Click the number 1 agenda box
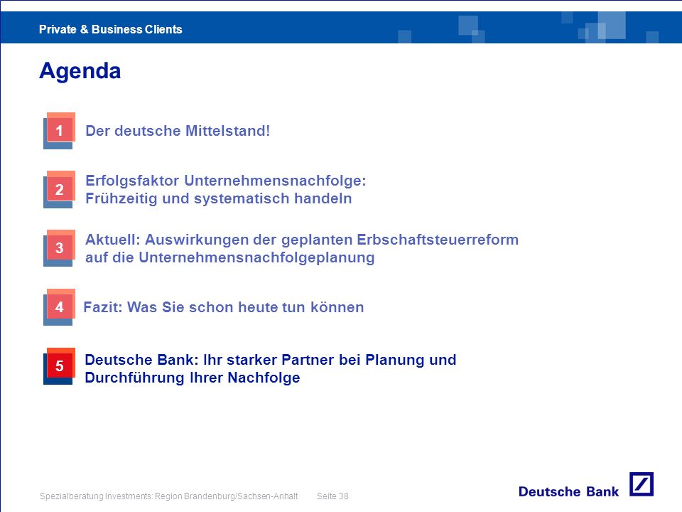Viewport: 682px width, 512px height. pyautogui.click(x=60, y=131)
